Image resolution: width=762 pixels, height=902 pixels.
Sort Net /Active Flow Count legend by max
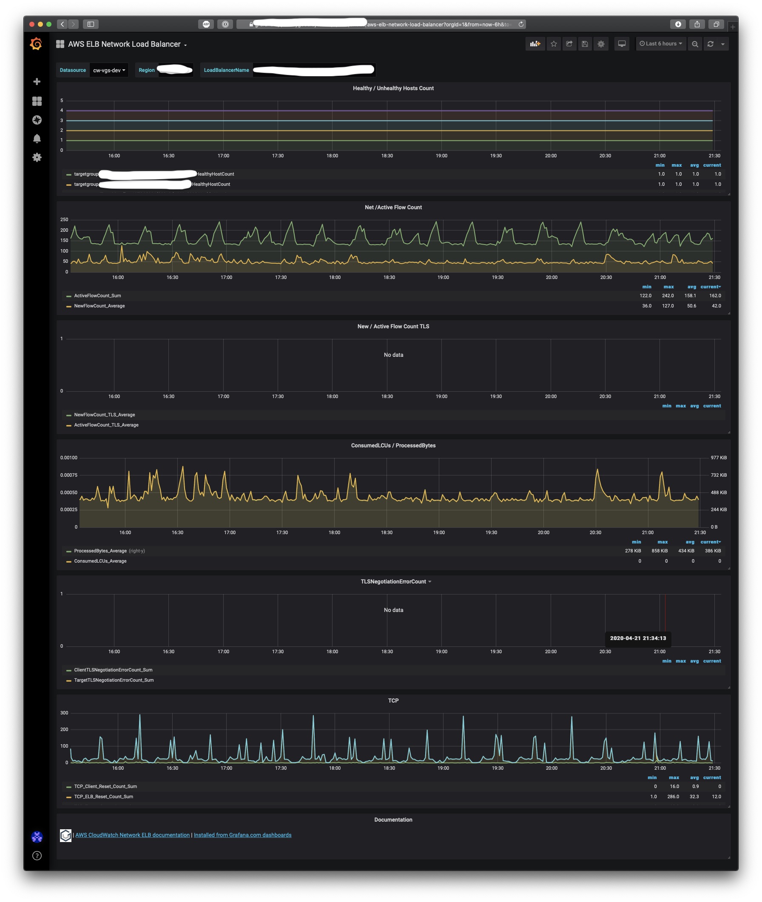[668, 287]
